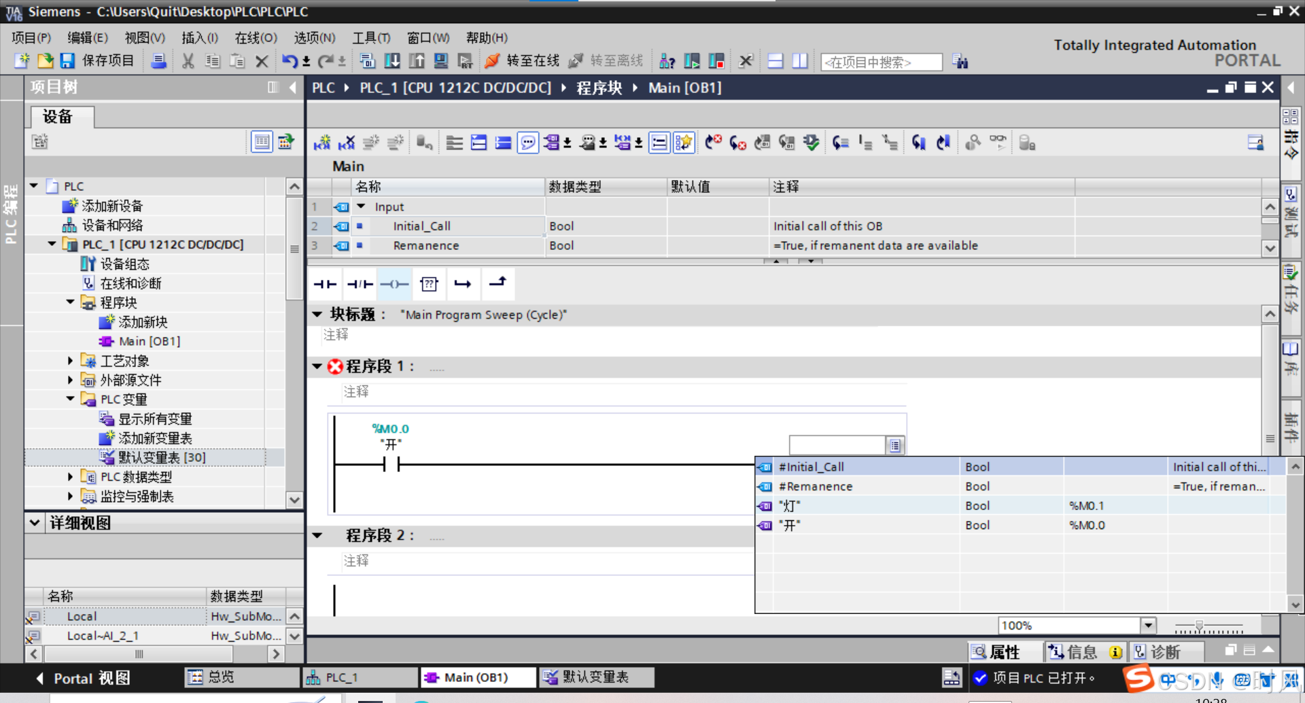Click the Open all networks icon
This screenshot has height=703, width=1305.
coord(478,143)
